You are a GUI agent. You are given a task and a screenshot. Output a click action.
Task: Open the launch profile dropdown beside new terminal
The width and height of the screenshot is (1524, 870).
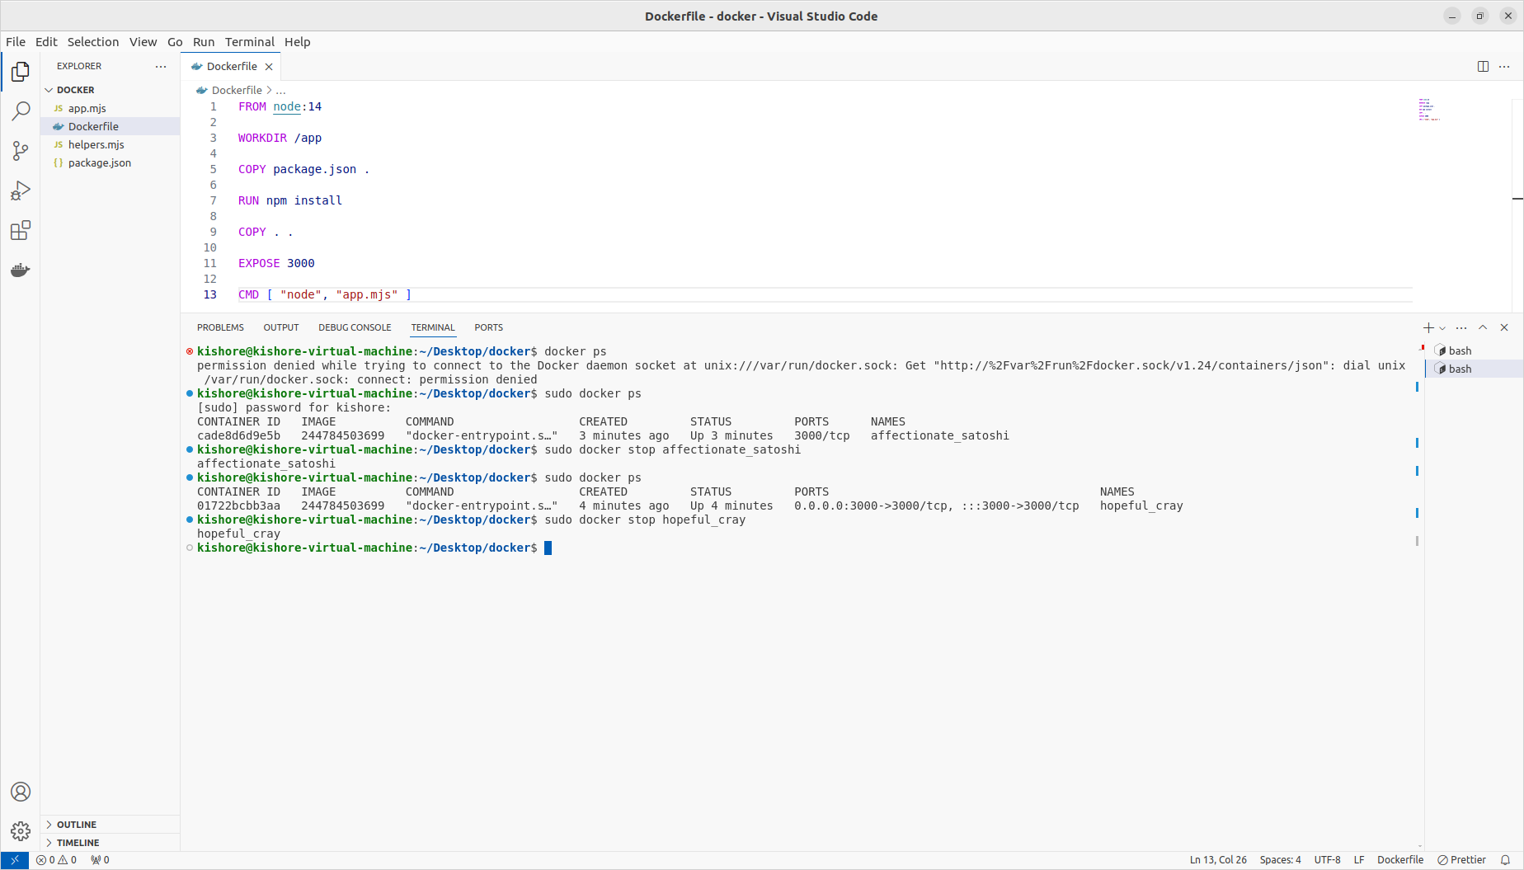[1442, 328]
